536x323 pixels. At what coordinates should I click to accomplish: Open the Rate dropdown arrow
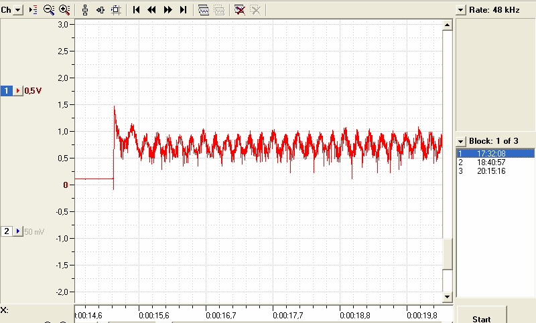461,10
